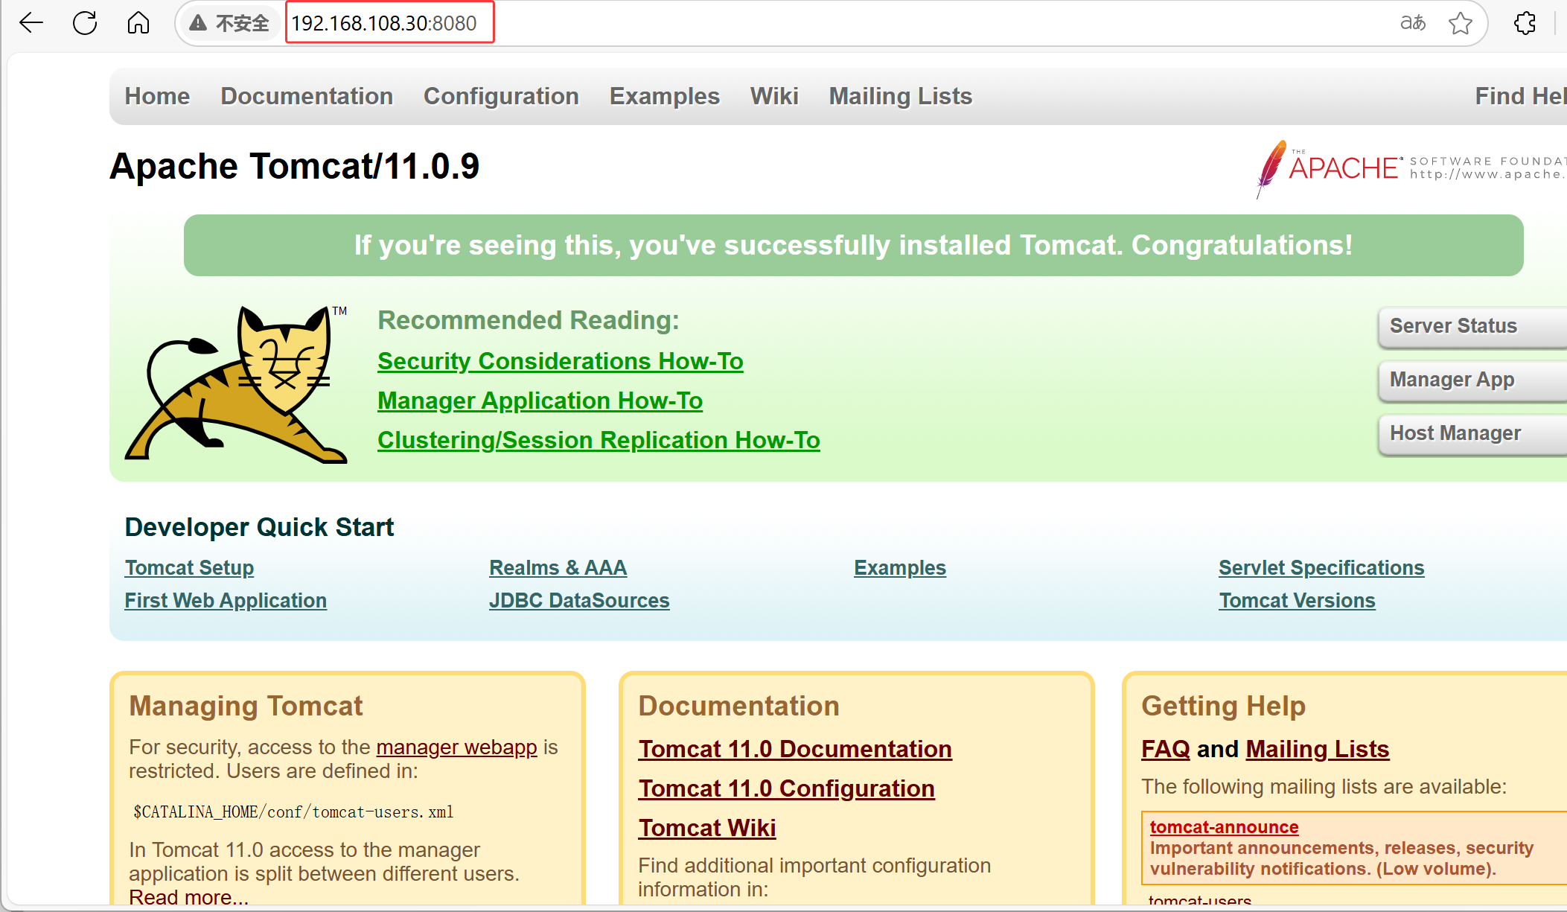Click the Documentation box heading
The height and width of the screenshot is (912, 1567).
pyautogui.click(x=738, y=706)
